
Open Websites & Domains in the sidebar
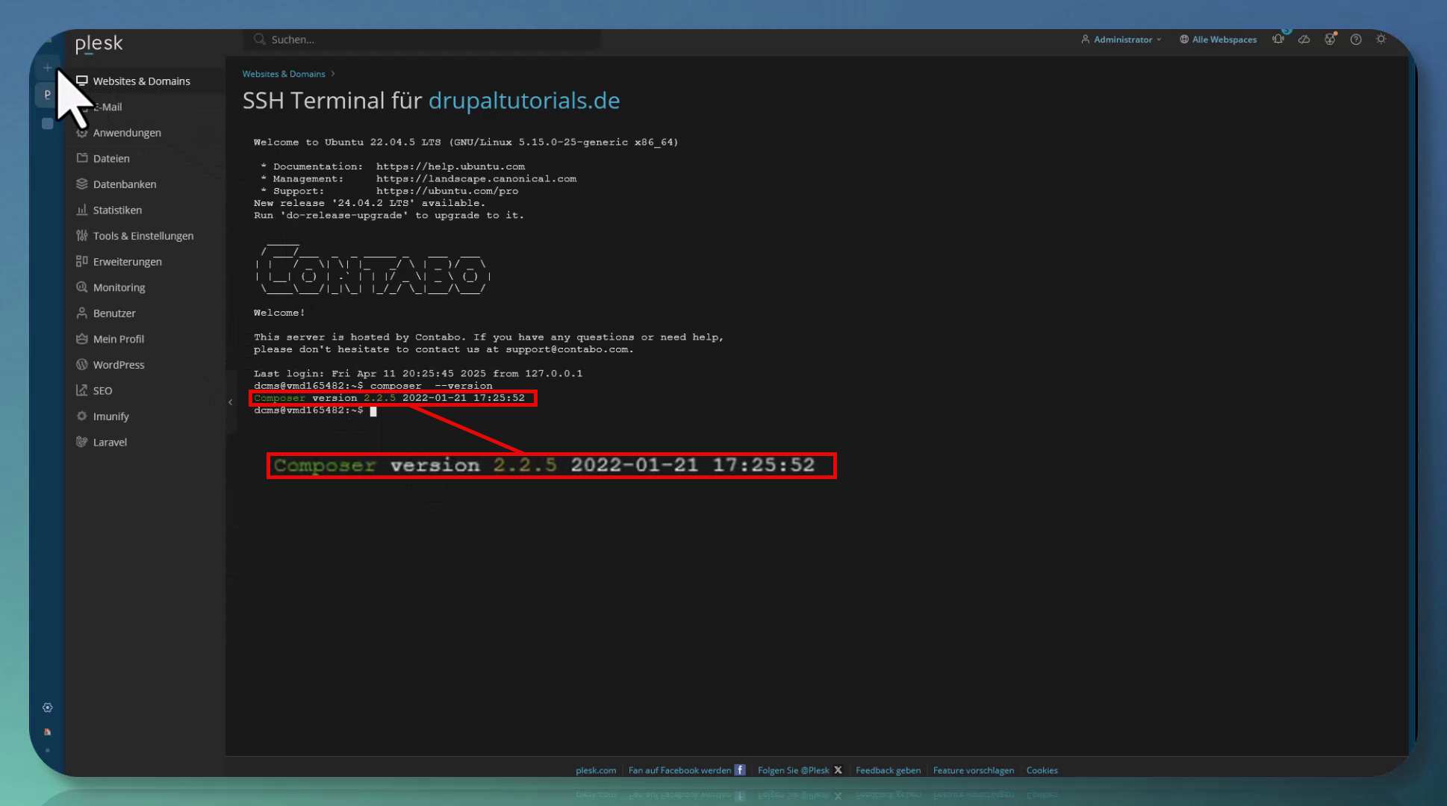tap(141, 81)
